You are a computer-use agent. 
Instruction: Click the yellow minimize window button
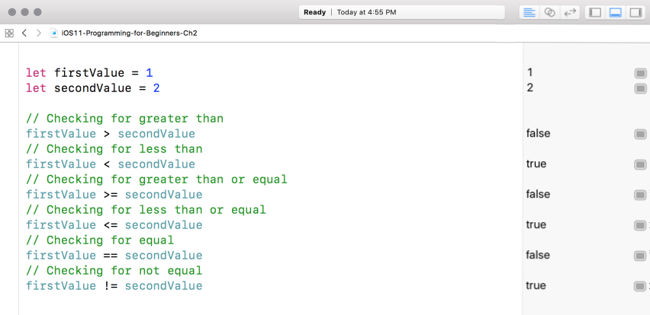click(x=25, y=12)
